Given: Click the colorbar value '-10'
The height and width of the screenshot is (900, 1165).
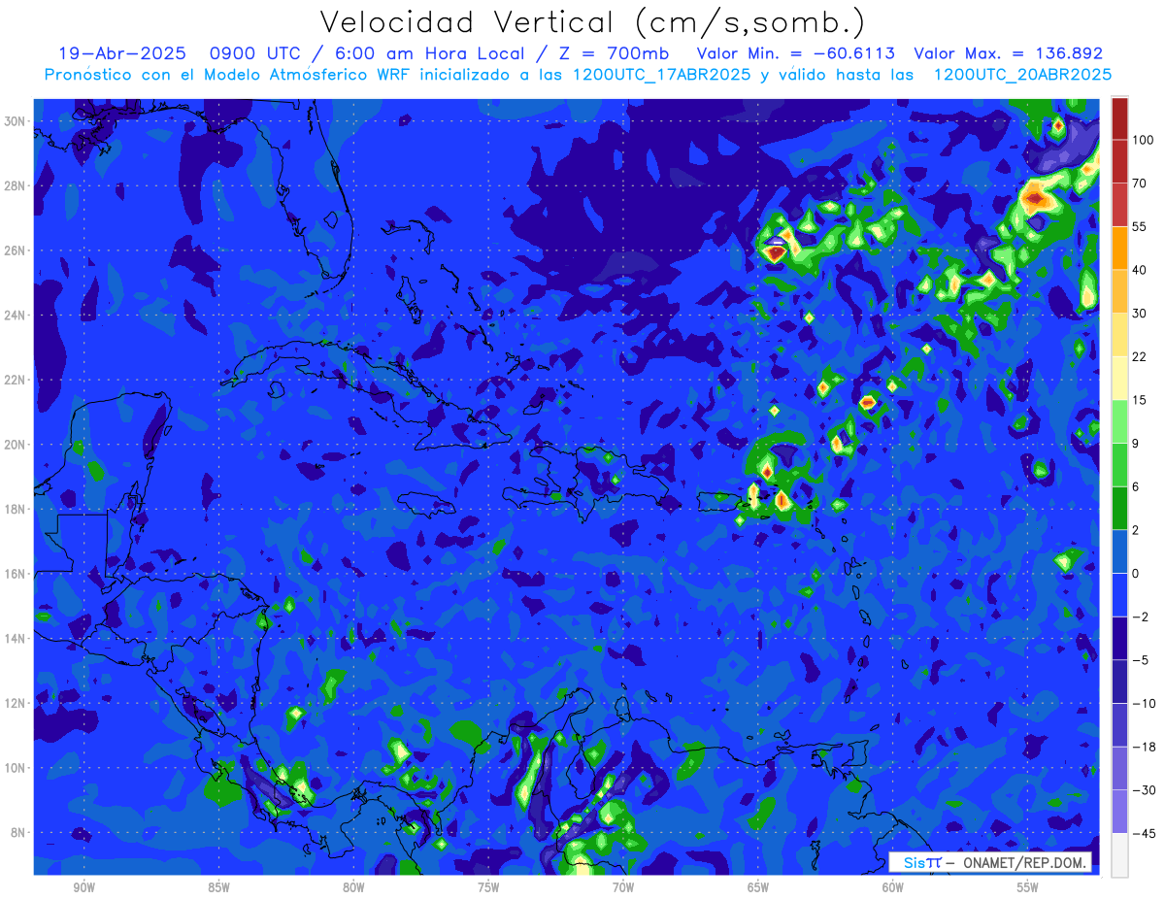Looking at the screenshot, I should point(1143,704).
